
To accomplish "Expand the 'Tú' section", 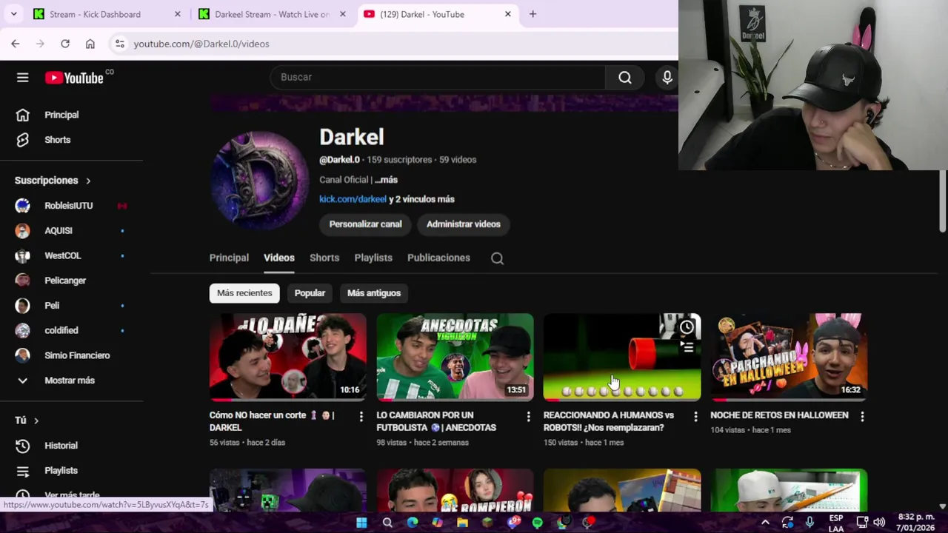I will click(27, 420).
